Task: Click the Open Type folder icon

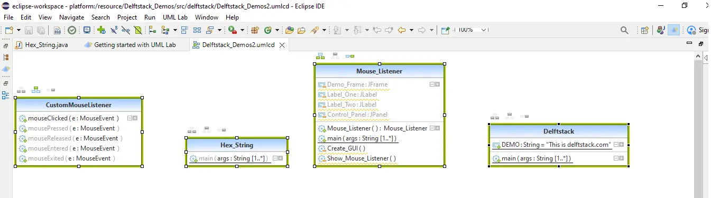Action: [x=290, y=30]
